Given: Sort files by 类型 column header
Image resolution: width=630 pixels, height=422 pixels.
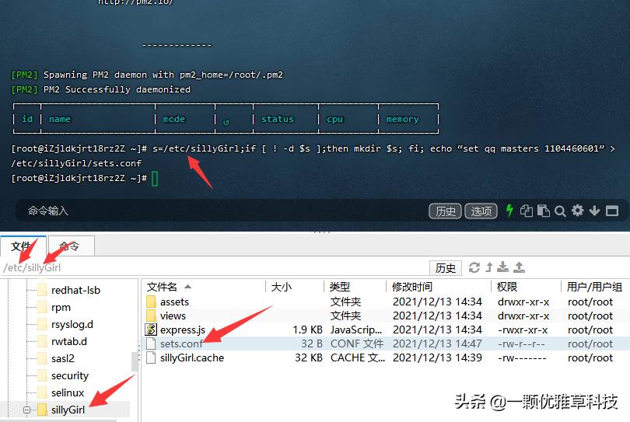Looking at the screenshot, I should pos(340,287).
